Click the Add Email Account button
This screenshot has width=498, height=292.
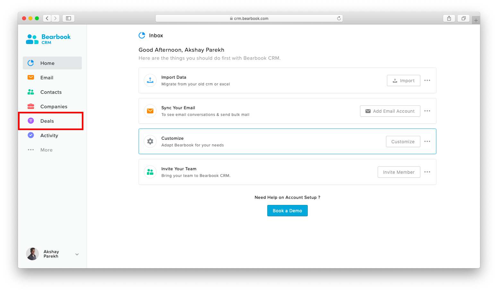click(x=390, y=111)
